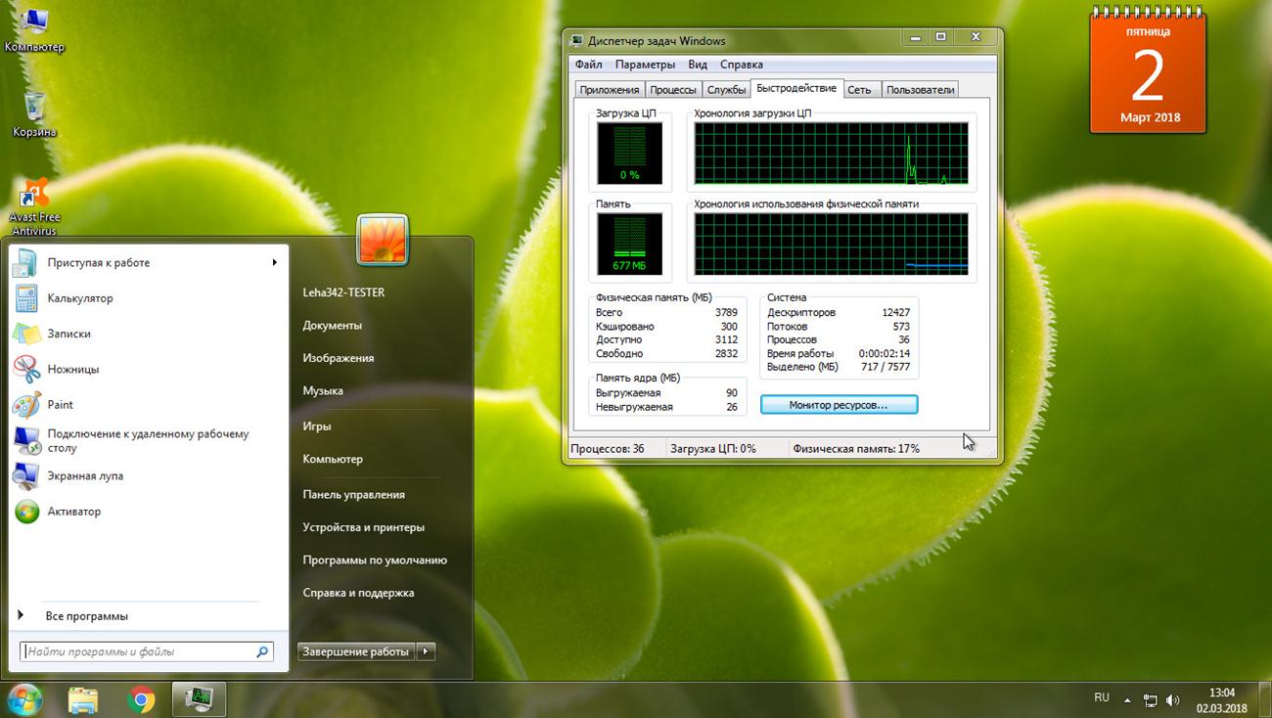Click Chrome icon in the taskbar

142,699
